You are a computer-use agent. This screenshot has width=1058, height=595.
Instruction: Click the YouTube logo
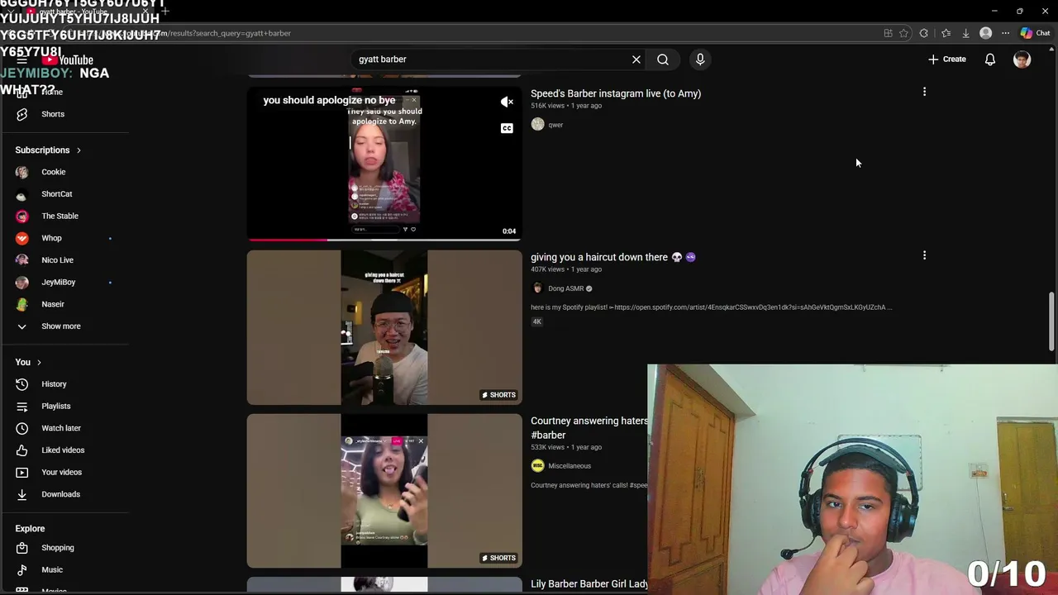pyautogui.click(x=68, y=59)
